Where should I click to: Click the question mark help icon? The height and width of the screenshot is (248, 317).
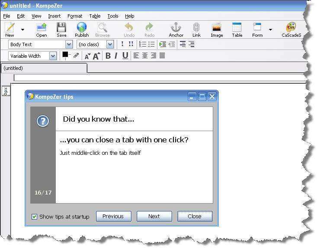pyautogui.click(x=43, y=121)
